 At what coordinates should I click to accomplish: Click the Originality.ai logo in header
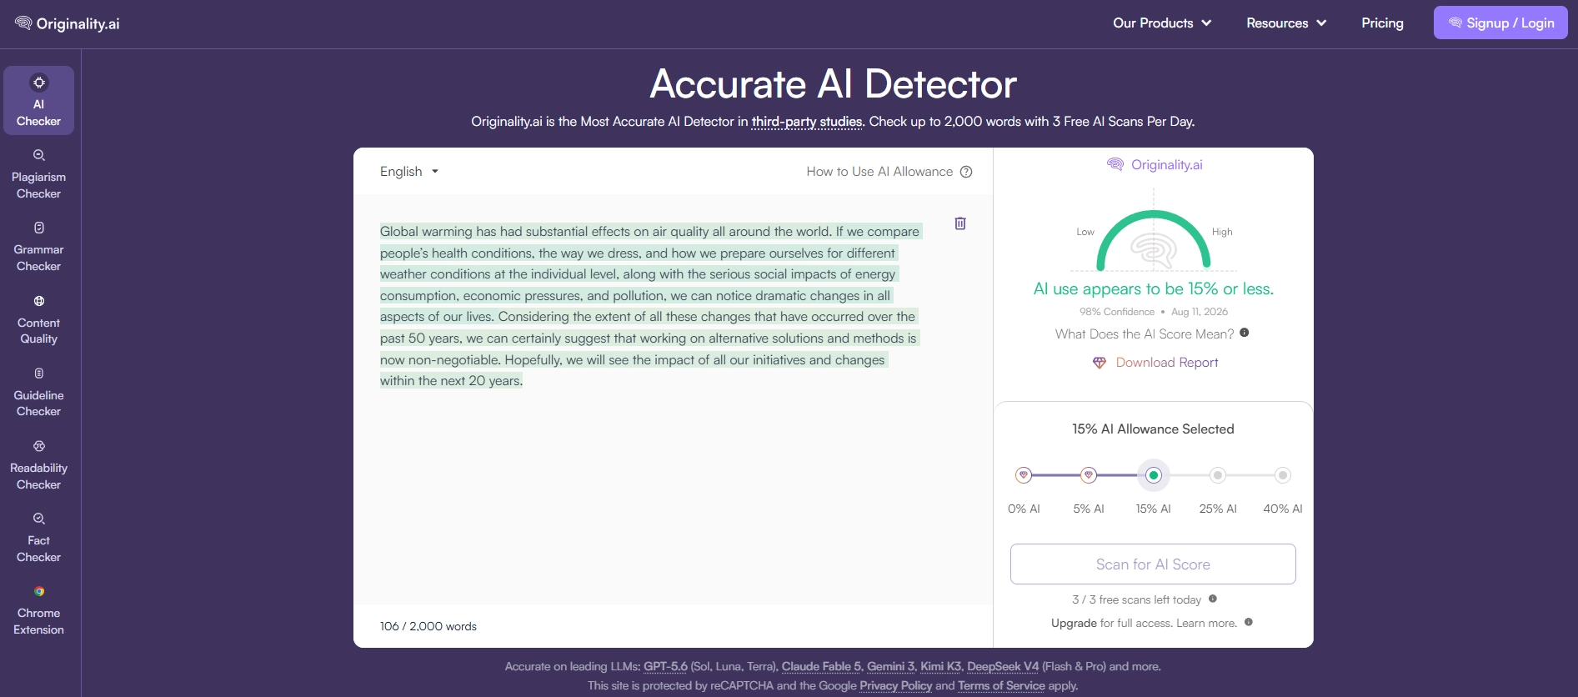point(68,23)
